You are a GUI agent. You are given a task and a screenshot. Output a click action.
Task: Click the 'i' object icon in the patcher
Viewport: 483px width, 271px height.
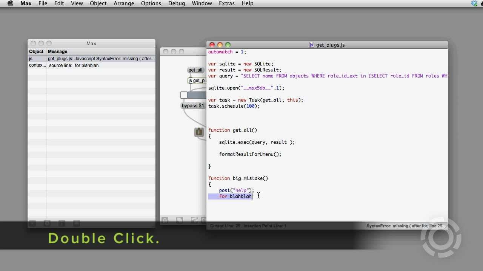pos(199,132)
